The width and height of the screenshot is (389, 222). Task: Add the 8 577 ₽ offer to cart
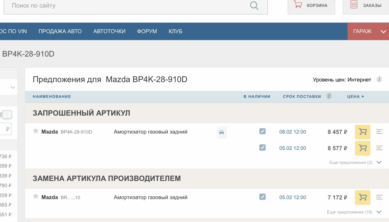tap(362, 148)
